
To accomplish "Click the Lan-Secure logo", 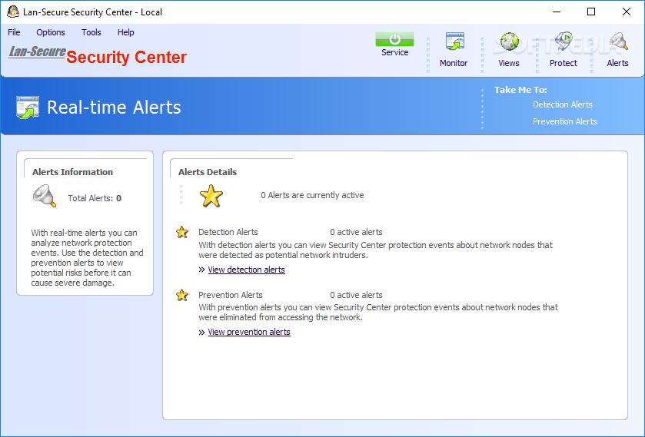I will [37, 51].
